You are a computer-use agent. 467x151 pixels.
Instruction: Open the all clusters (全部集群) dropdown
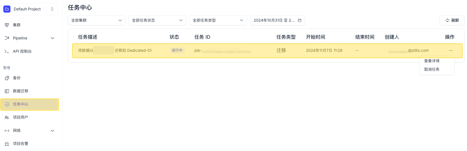[96, 20]
